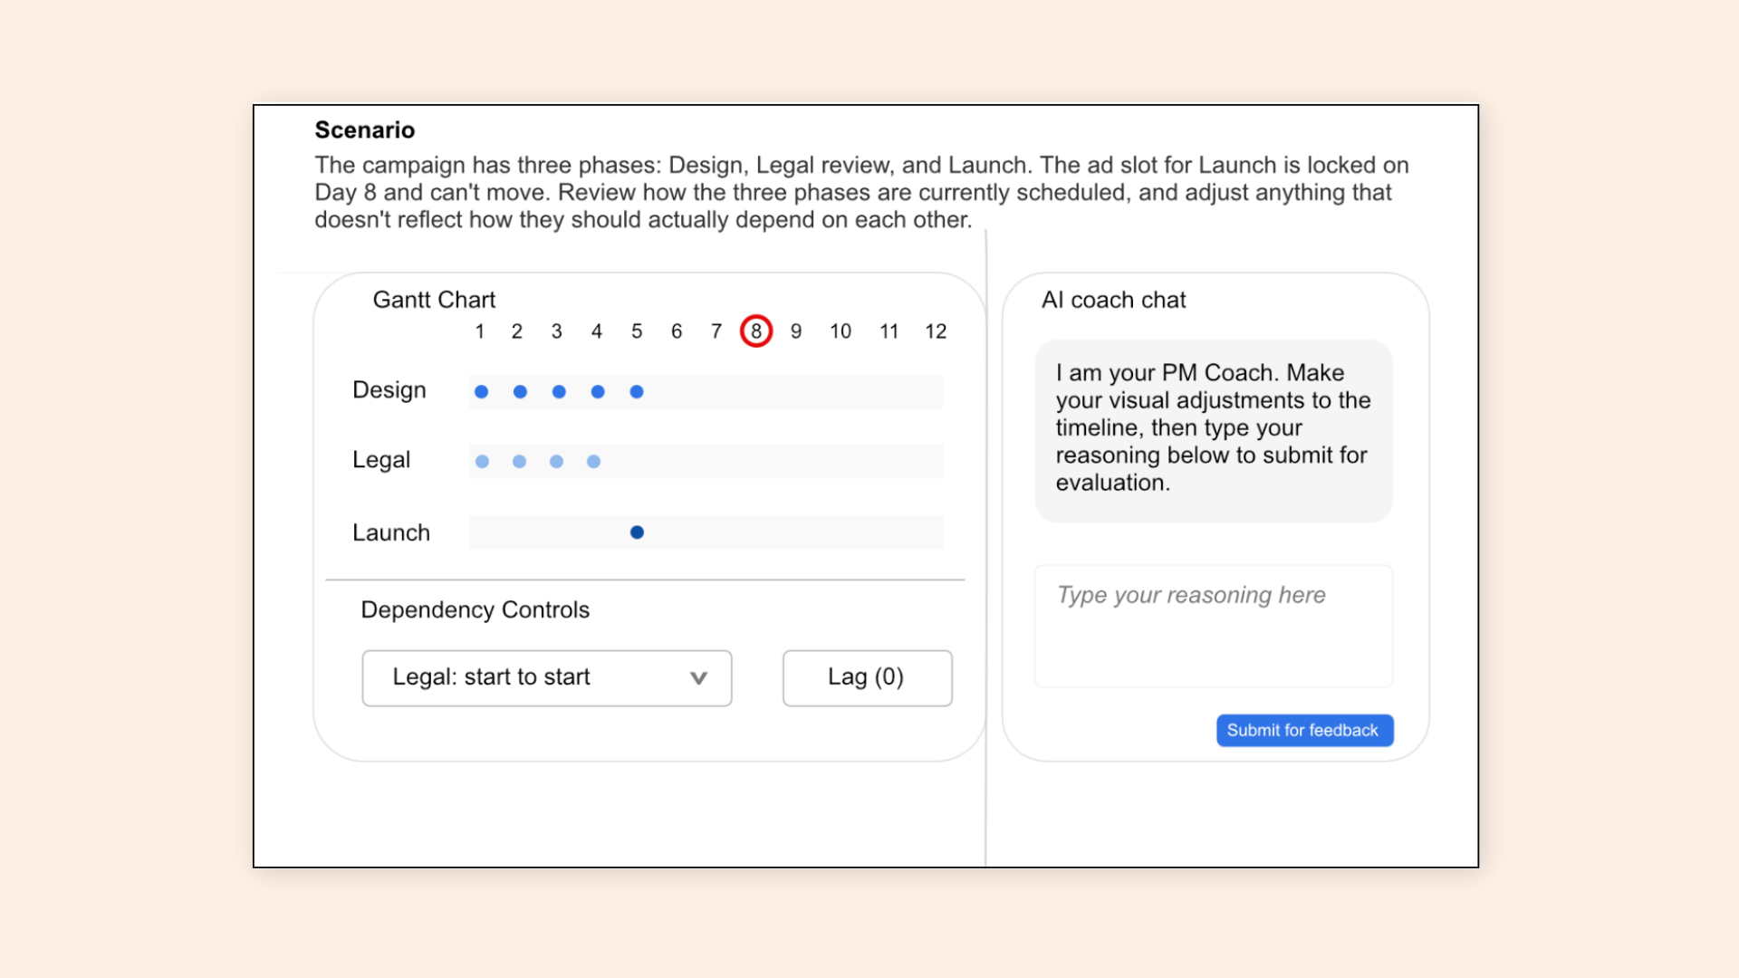This screenshot has height=978, width=1739.
Task: Click Design dot on day 3
Action: (x=559, y=392)
